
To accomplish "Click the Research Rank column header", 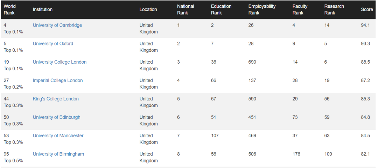I will coord(334,10).
